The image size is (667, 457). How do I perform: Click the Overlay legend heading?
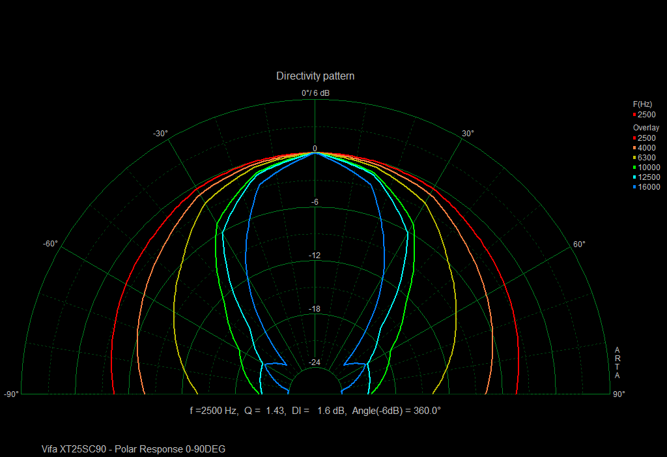(646, 128)
